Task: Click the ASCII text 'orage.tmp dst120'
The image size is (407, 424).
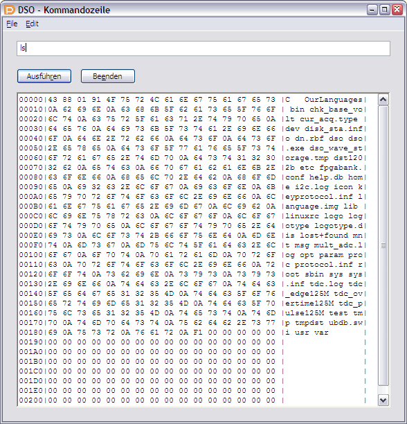Action: coord(324,158)
